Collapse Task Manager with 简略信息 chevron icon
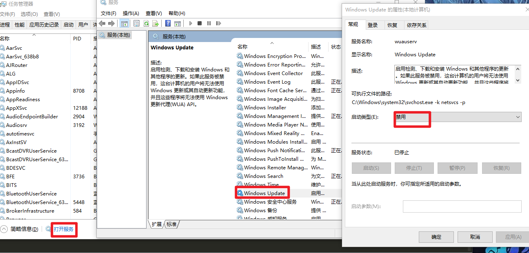529x253 pixels. coord(4,229)
